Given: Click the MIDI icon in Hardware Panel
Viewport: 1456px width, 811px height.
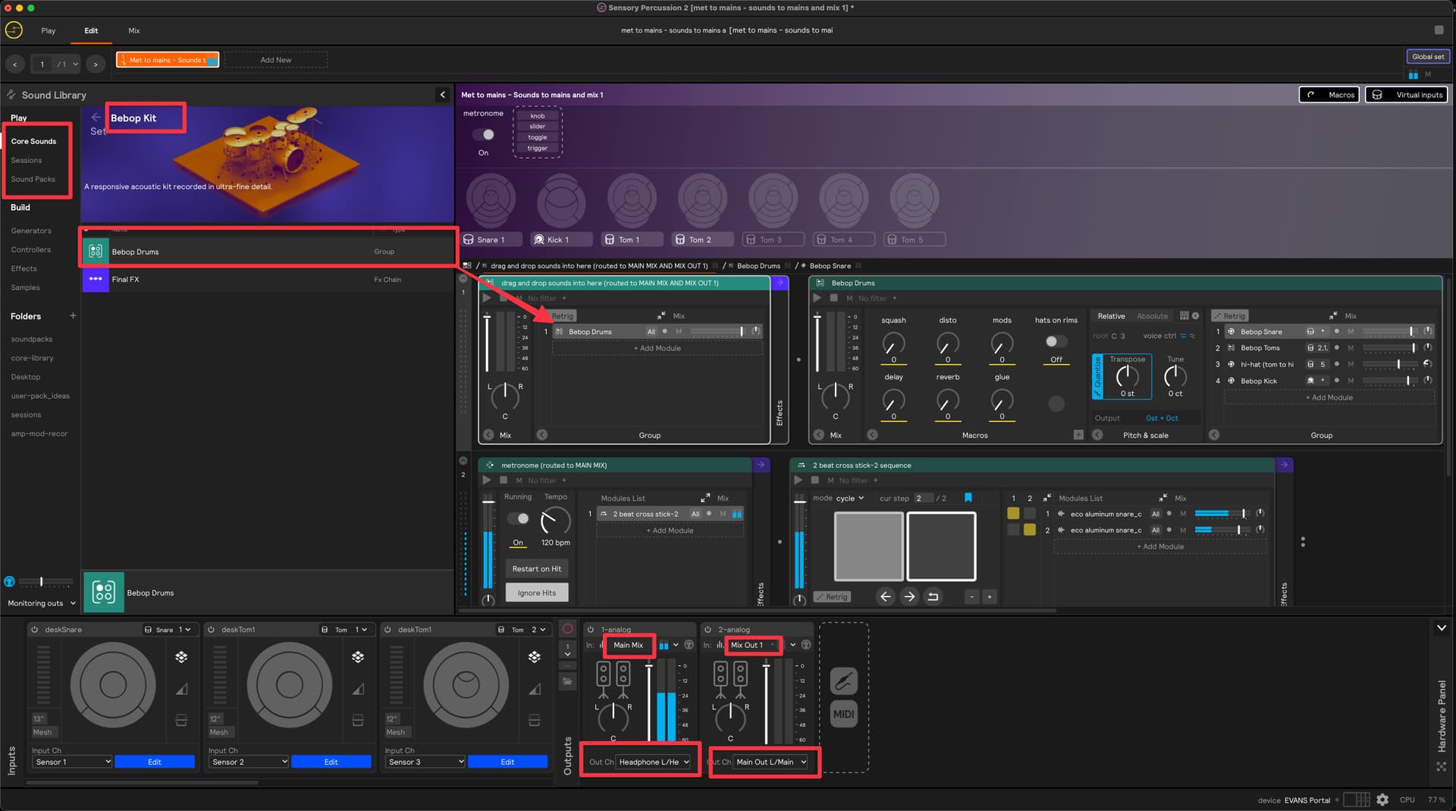Looking at the screenshot, I should (843, 714).
